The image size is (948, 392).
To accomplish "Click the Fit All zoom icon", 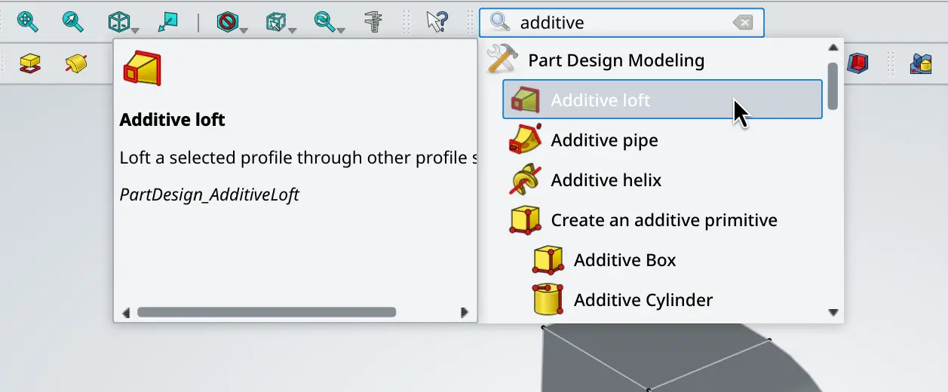I will click(x=28, y=22).
